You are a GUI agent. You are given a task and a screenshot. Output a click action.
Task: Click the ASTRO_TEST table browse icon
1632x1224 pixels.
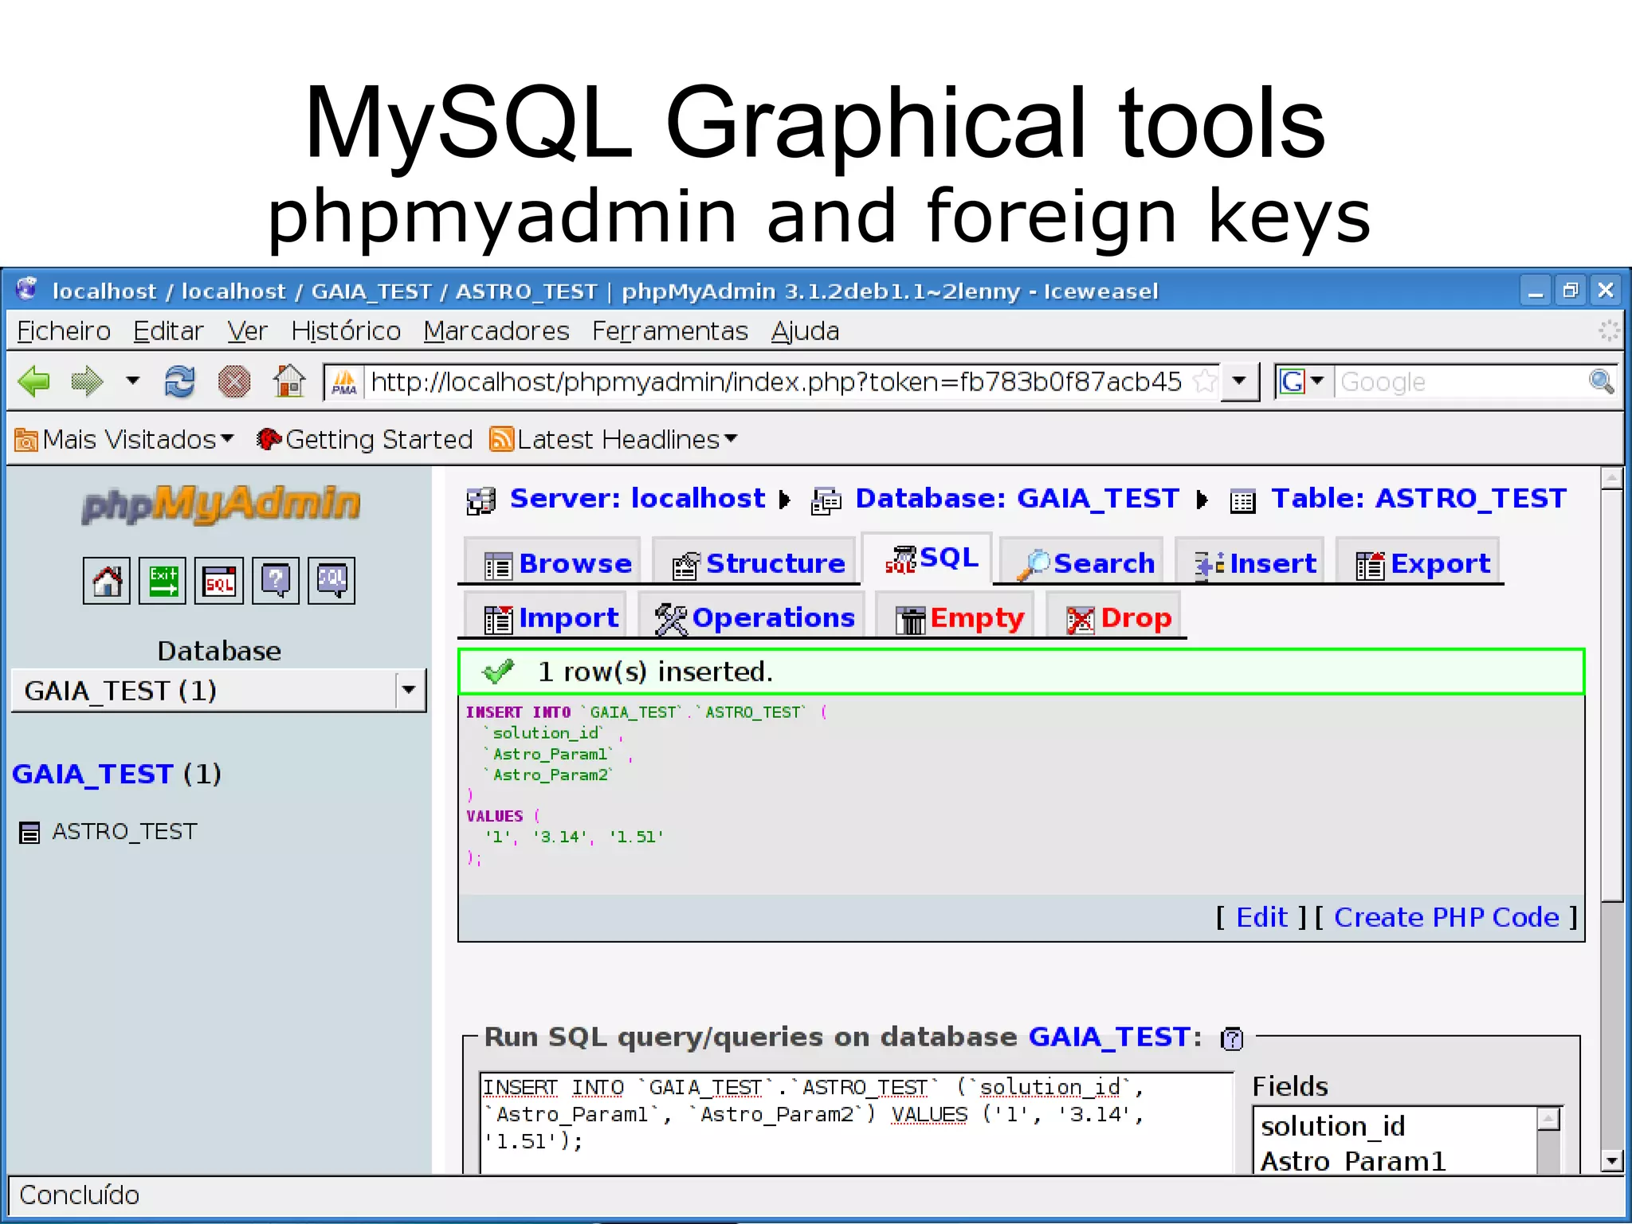tap(29, 833)
